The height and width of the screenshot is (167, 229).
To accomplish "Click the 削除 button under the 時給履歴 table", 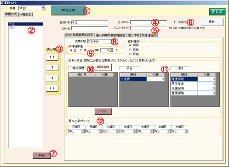I will point(103,111).
